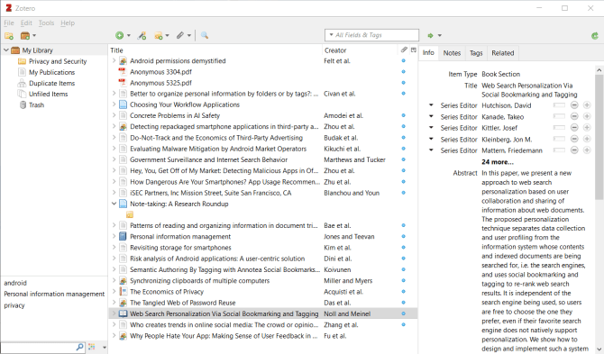Switch to the Tags tab
604x354 pixels.
point(476,53)
